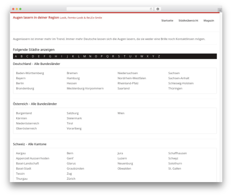
Task: Open the Brandenburg link
Action: [25, 89]
